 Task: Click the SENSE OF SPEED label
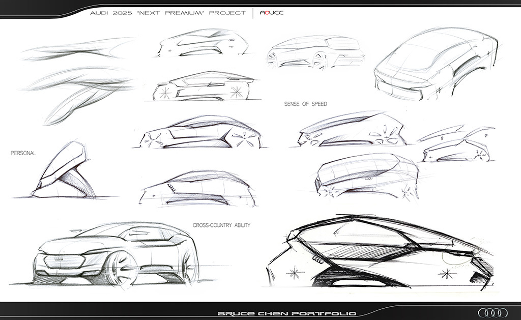pyautogui.click(x=306, y=103)
